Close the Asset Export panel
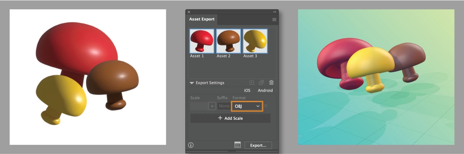Image resolution: width=464 pixels, height=154 pixels. (189, 12)
